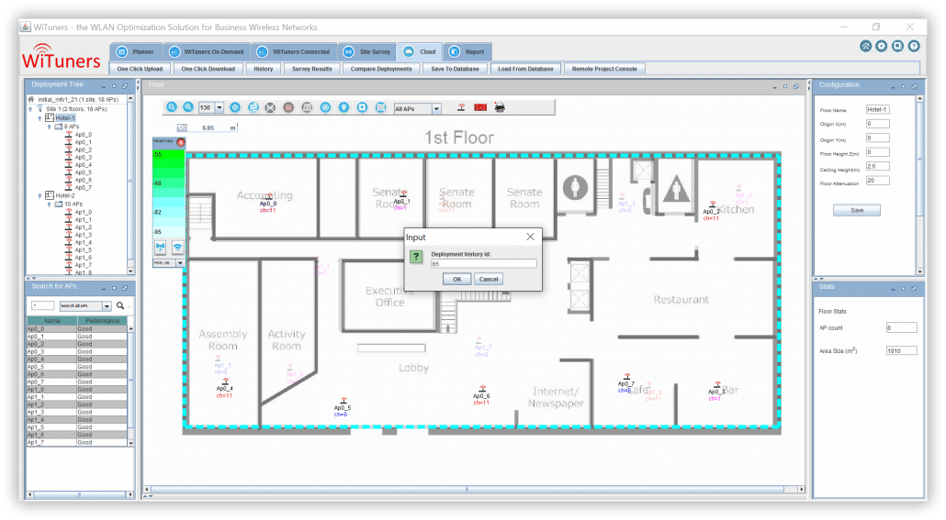Select Ap0_3 in the Deployment Tree
Viewport: 946px width, 520px height.
click(x=84, y=157)
